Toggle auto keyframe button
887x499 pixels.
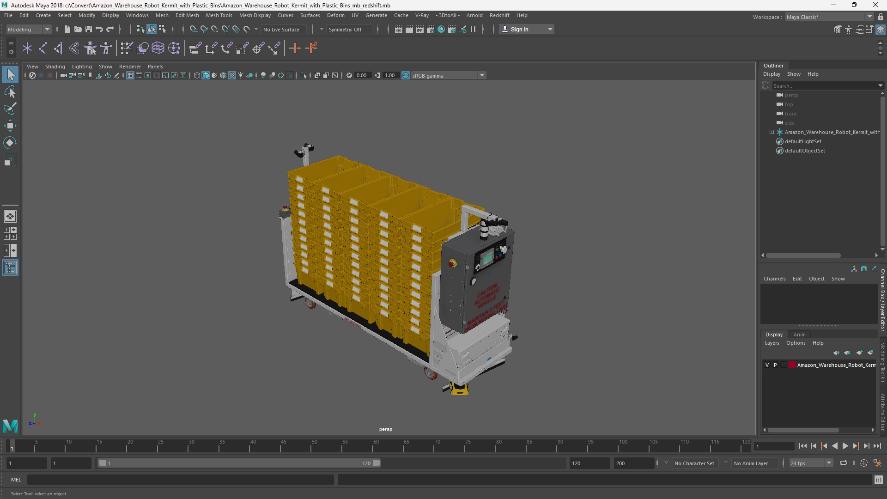pyautogui.click(x=864, y=463)
